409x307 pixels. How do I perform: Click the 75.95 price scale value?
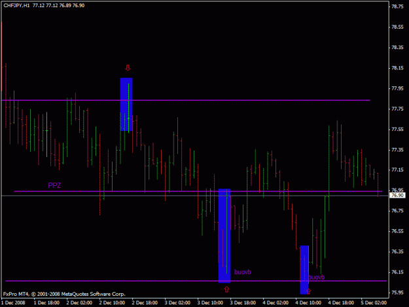(x=397, y=293)
